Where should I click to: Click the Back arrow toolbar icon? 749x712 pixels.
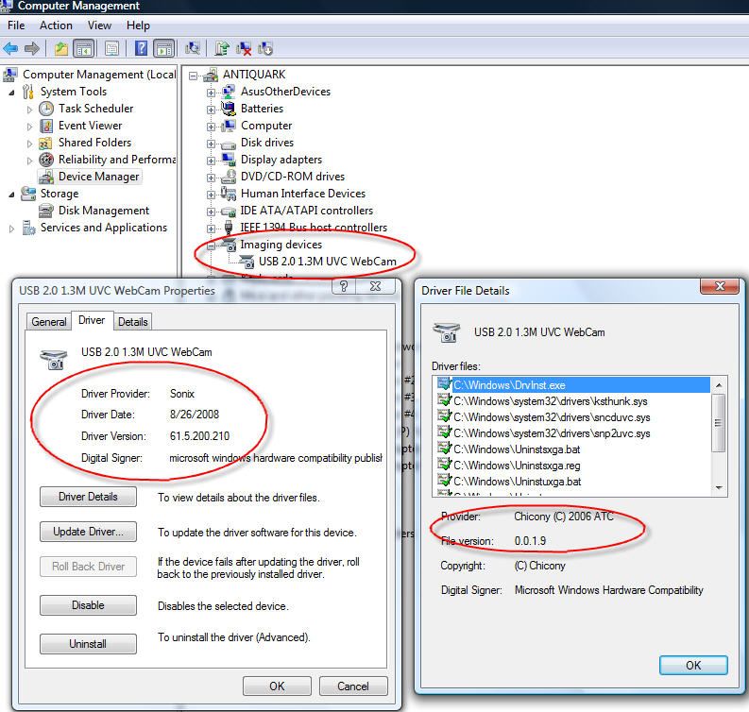tap(10, 48)
